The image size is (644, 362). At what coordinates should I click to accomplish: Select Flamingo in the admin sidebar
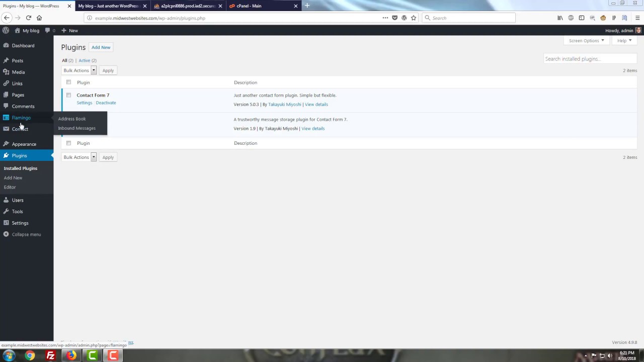point(21,118)
